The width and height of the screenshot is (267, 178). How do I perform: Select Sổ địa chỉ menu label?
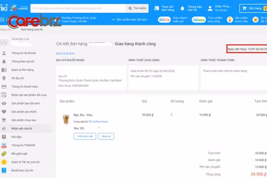pyautogui.click(x=17, y=78)
